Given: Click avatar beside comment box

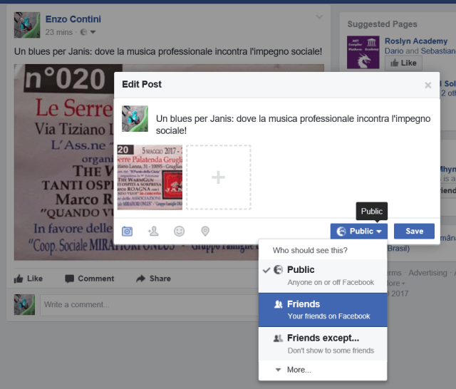Looking at the screenshot, I should [24, 305].
